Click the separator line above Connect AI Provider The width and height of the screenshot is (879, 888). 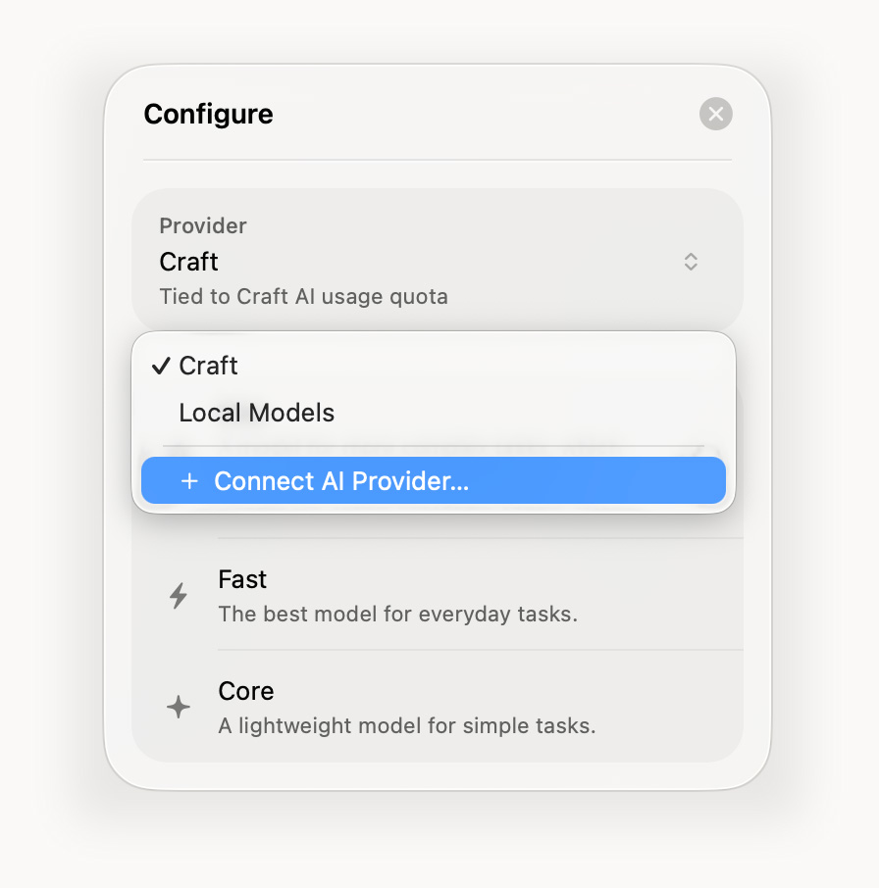pyautogui.click(x=434, y=446)
